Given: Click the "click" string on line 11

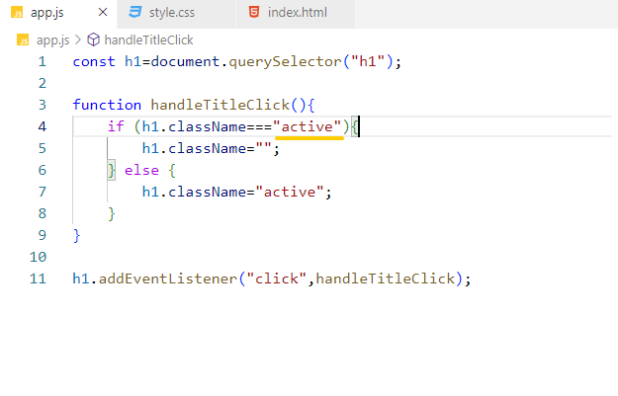Looking at the screenshot, I should (276, 279).
